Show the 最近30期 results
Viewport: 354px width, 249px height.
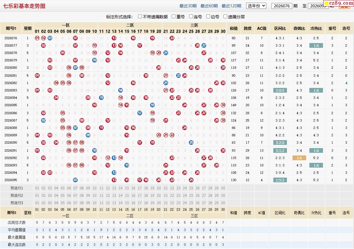pos(188,6)
